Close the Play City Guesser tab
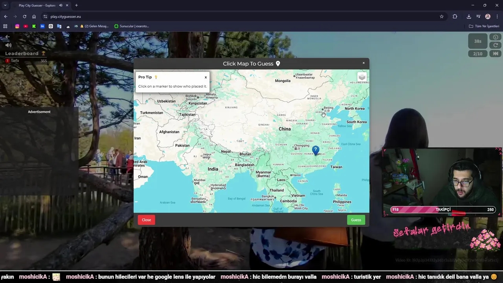503x283 pixels. coord(67,6)
